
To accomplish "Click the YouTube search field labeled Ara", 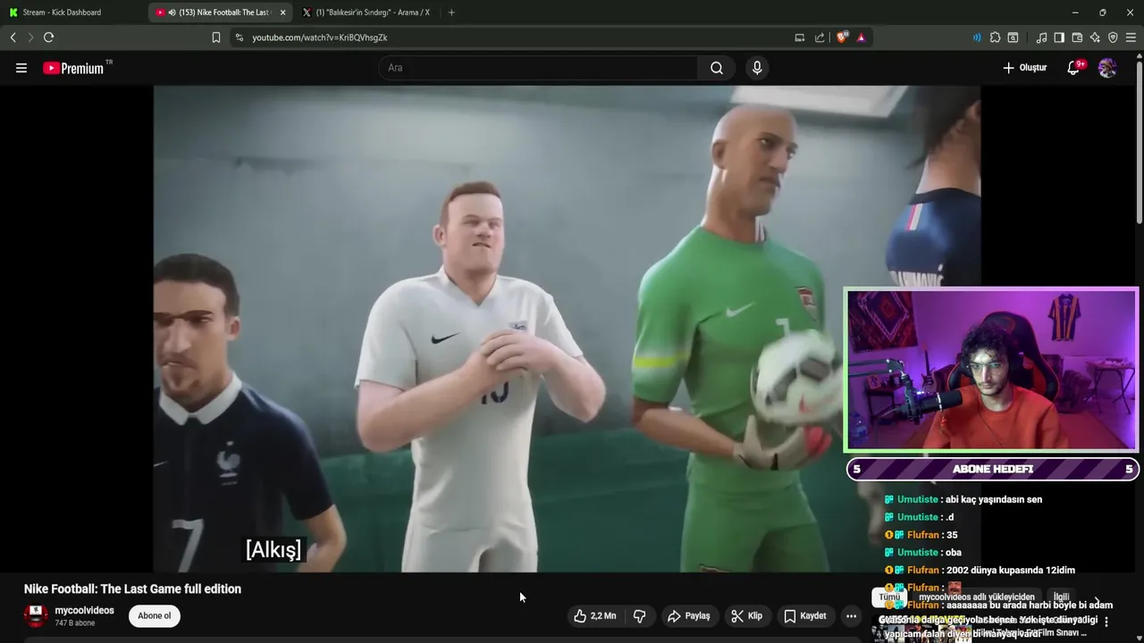I will [x=539, y=68].
